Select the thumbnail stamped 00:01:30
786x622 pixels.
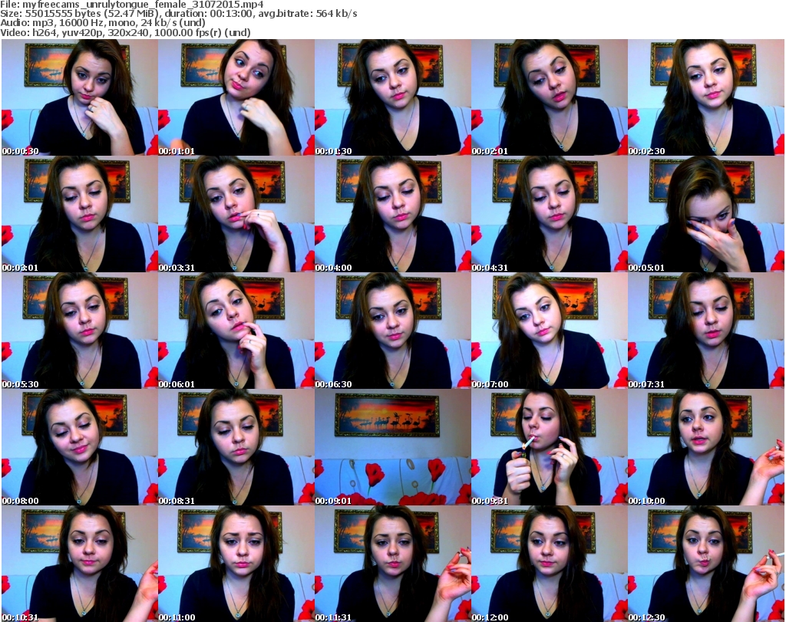(392, 97)
